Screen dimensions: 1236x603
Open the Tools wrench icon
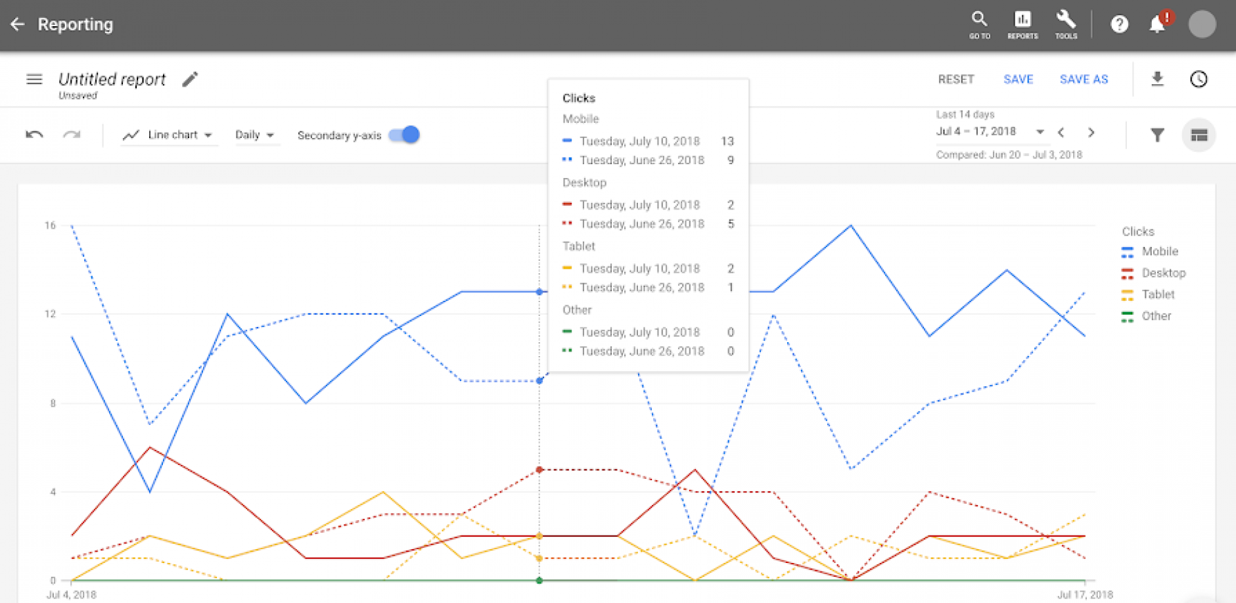(1066, 25)
